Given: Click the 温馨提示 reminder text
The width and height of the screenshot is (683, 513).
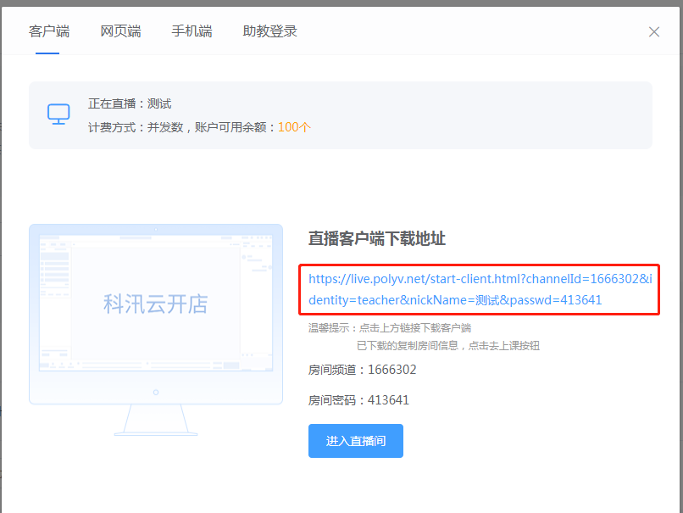Looking at the screenshot, I should point(390,328).
